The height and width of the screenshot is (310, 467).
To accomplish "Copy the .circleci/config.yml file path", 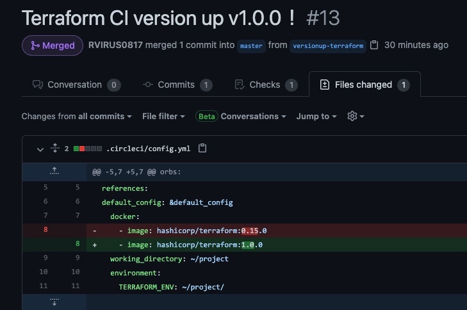I will (x=202, y=149).
